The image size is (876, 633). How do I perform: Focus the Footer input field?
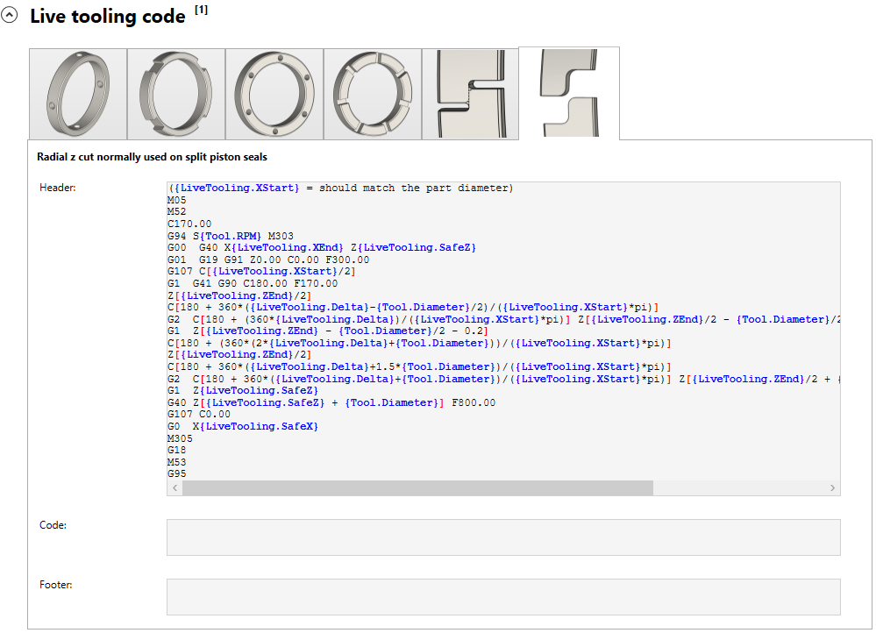[x=502, y=596]
